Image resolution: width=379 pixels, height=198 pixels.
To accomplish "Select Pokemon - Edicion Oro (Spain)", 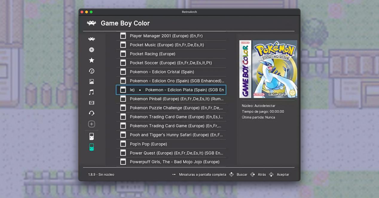I will coord(171,81).
